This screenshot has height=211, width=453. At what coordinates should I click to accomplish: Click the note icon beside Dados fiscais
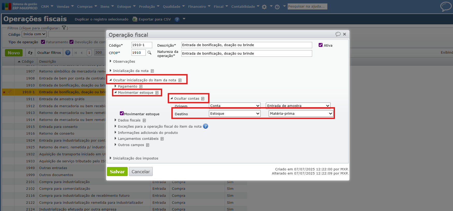click(144, 120)
